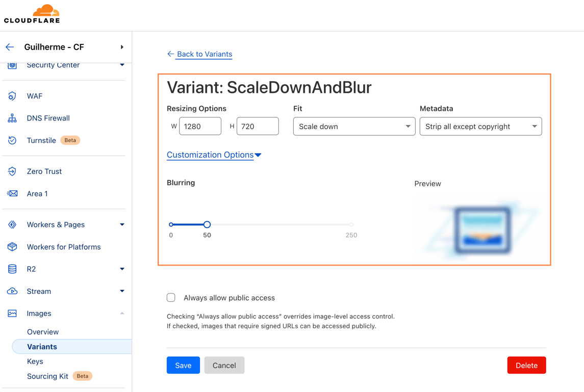The width and height of the screenshot is (584, 392).
Task: Click the Area 1 envelope icon
Action: (12, 193)
